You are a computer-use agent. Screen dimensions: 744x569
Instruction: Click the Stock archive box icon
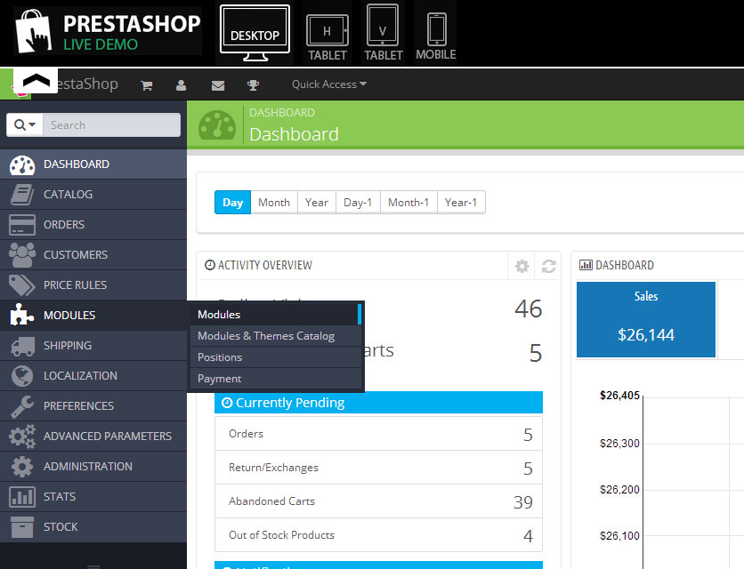tap(22, 527)
